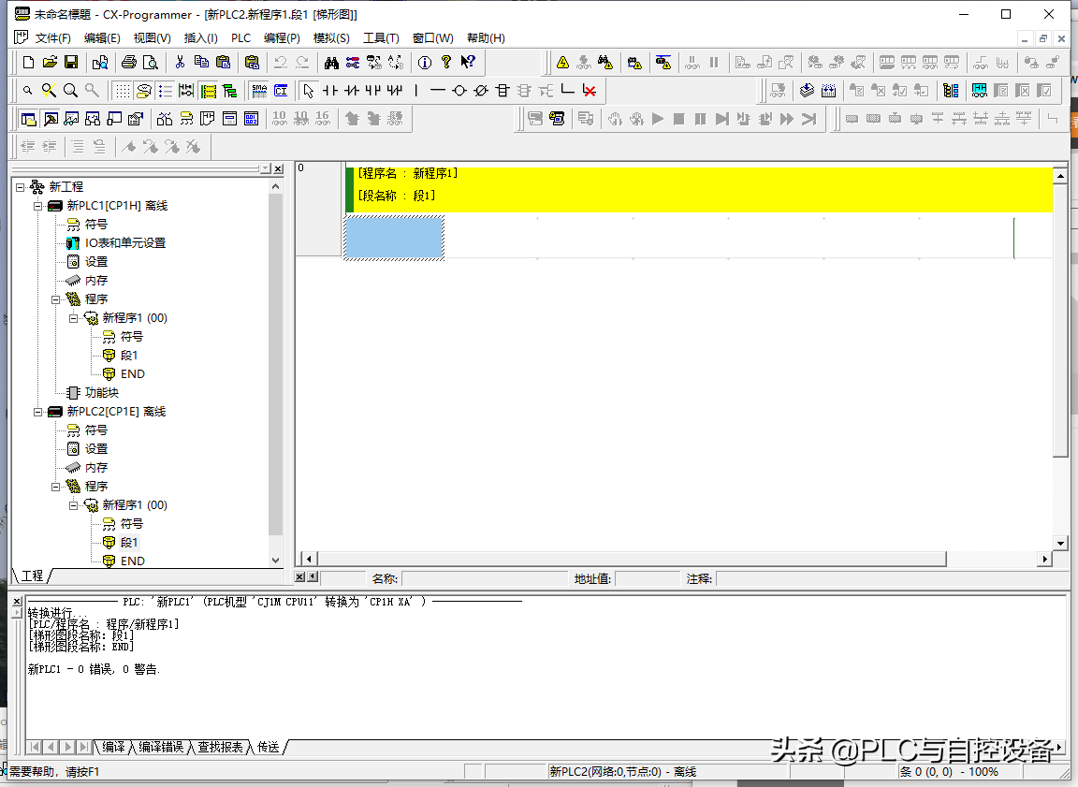Insert a New Closed Contact icon
The height and width of the screenshot is (787, 1078).
pyautogui.click(x=352, y=91)
